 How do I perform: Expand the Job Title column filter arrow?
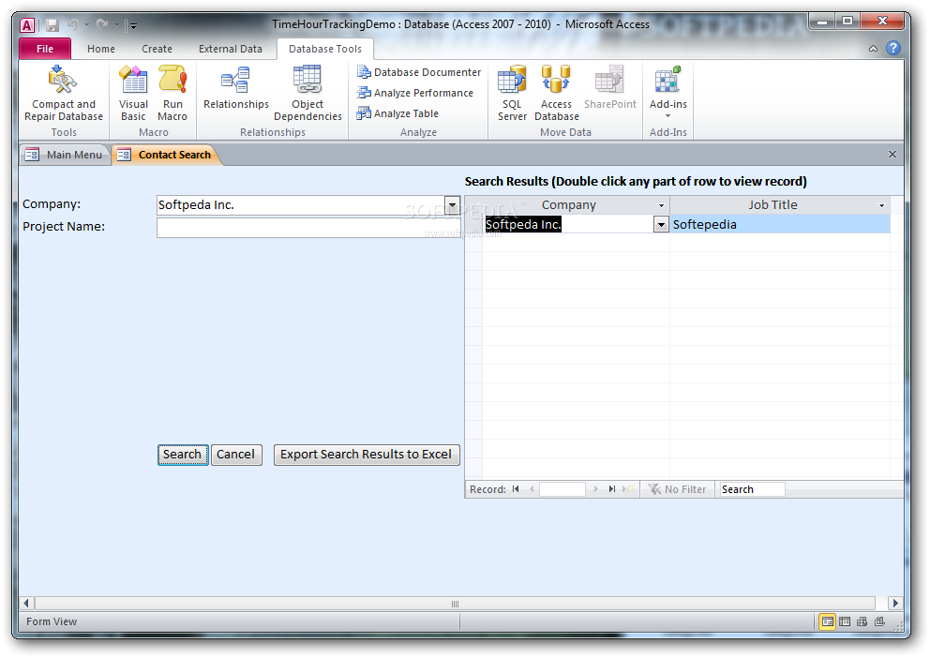881,205
